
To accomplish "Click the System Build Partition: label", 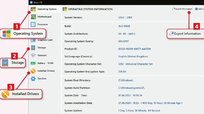I will click(78, 88).
